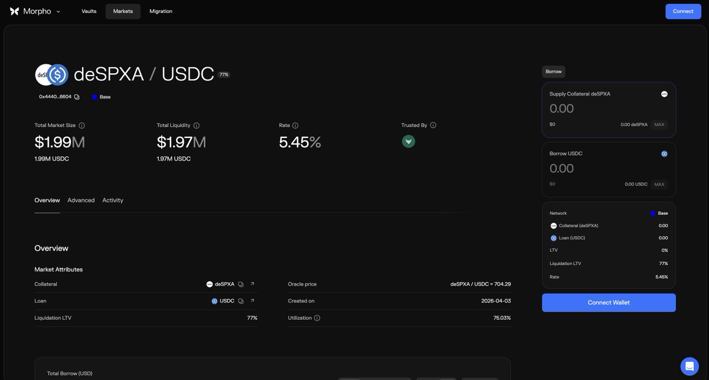
Task: Click Loan (USDC) icon in summary panel
Action: [554, 238]
